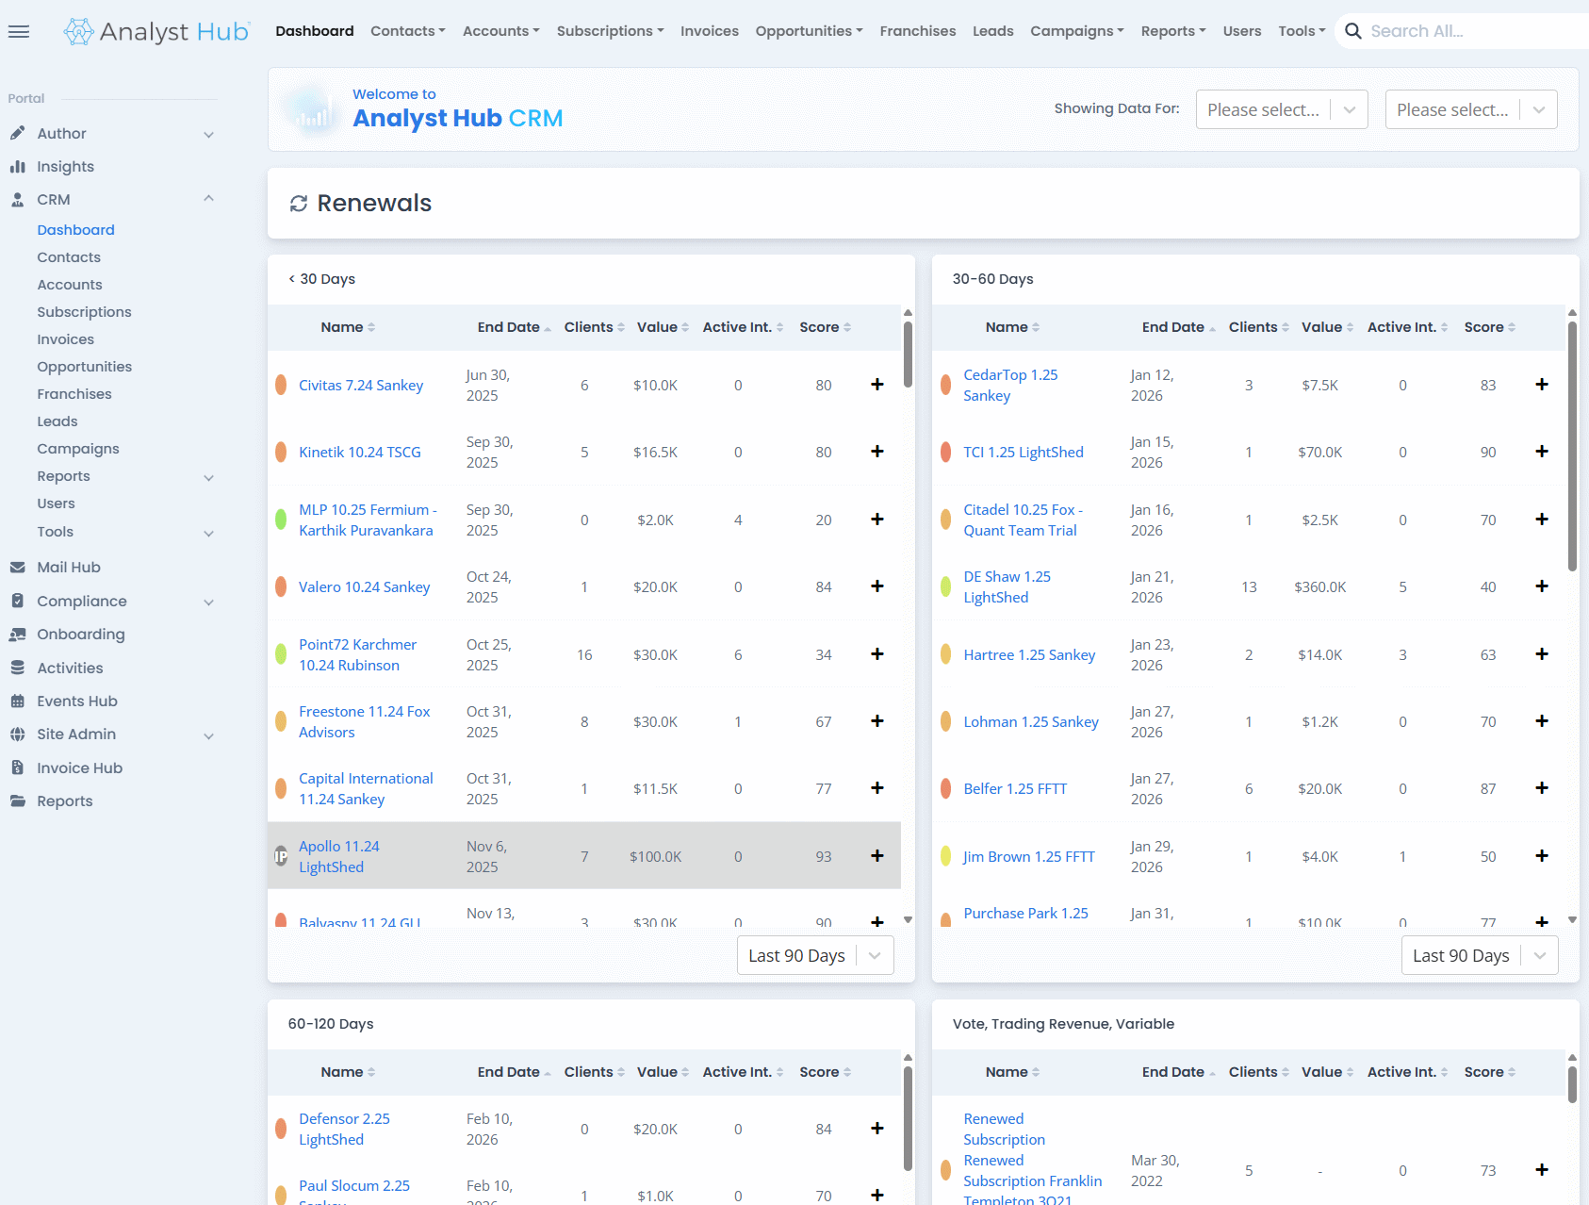Open the Apollo 11.24 LightShed renewal

(x=338, y=855)
